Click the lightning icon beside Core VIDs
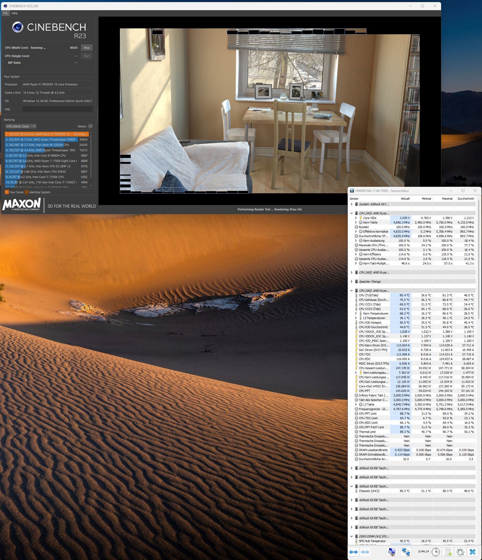 click(360, 218)
